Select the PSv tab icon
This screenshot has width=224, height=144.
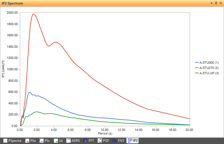(42, 141)
